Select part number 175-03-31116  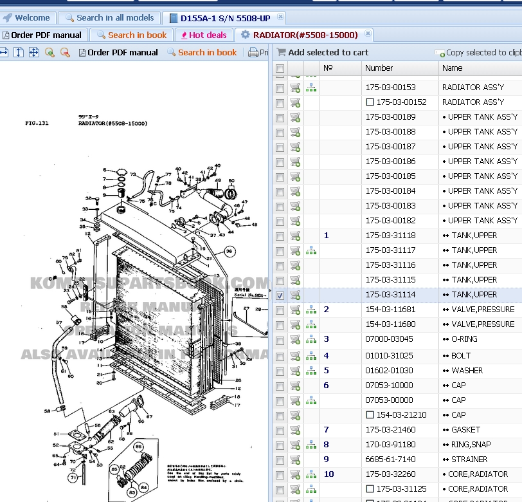tap(390, 265)
